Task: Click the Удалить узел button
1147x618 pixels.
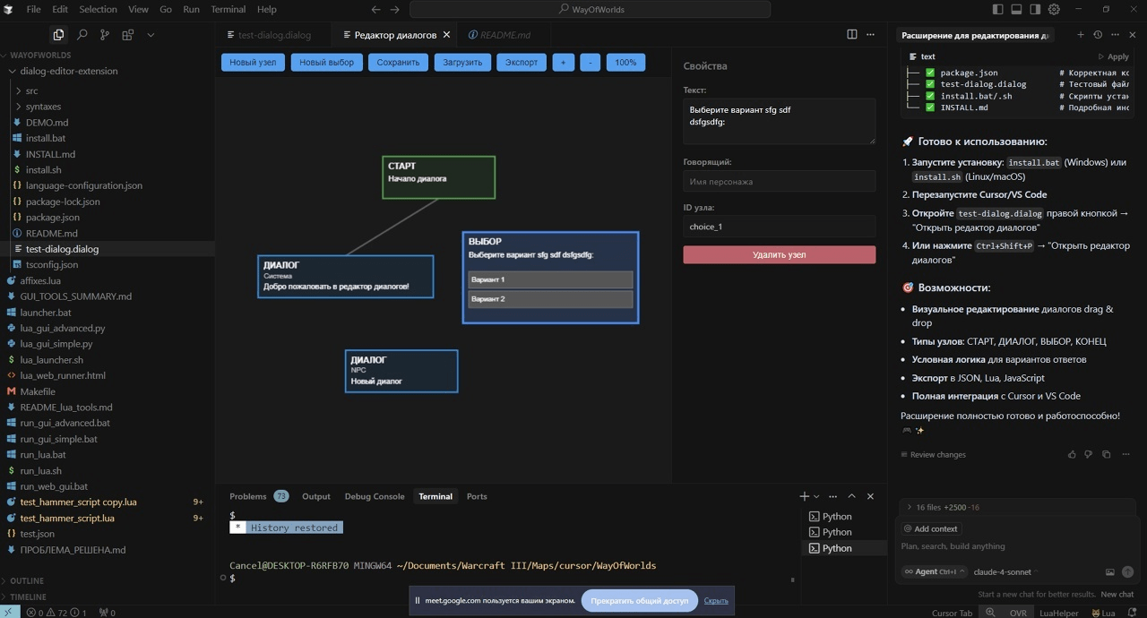Action: pyautogui.click(x=780, y=255)
